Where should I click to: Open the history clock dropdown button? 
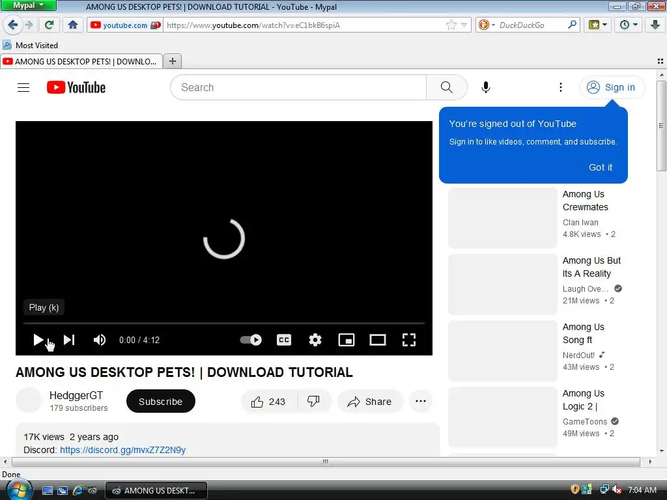[629, 25]
